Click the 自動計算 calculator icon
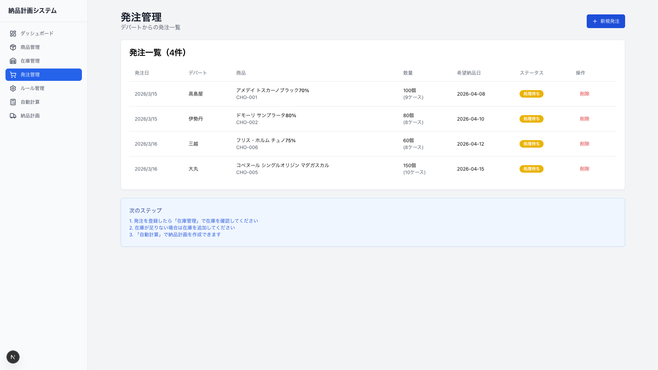Image resolution: width=658 pixels, height=370 pixels. coord(13,102)
